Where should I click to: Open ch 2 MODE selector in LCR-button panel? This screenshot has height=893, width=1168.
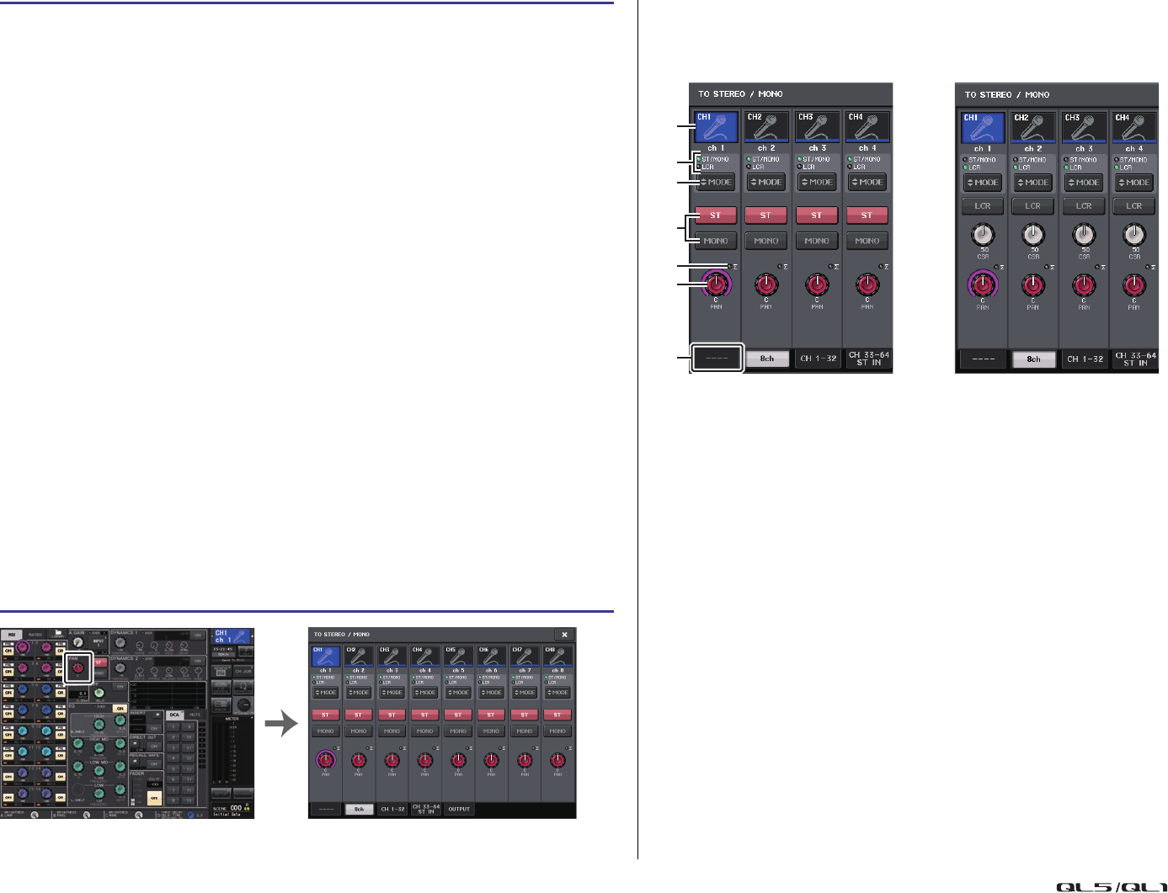point(1033,183)
